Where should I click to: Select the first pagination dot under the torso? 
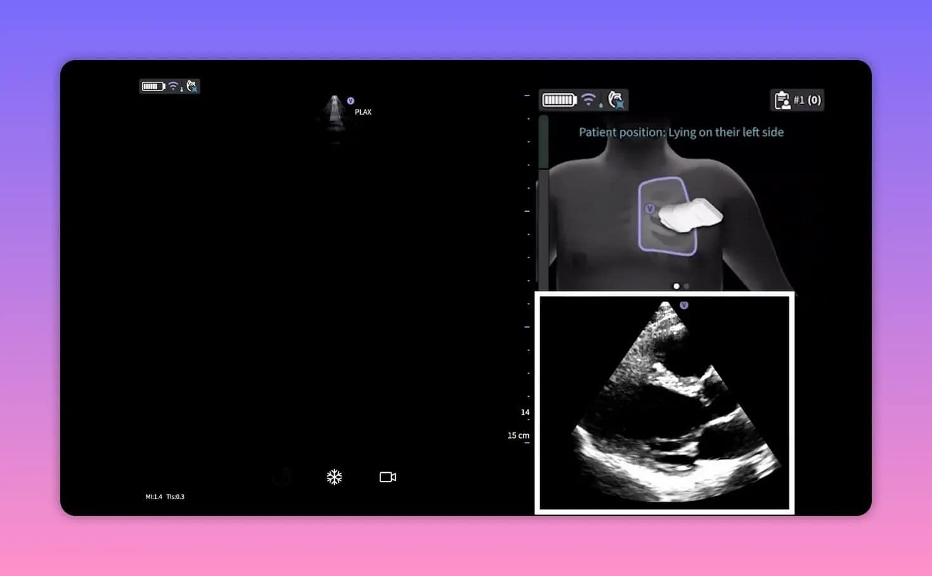[x=676, y=286]
